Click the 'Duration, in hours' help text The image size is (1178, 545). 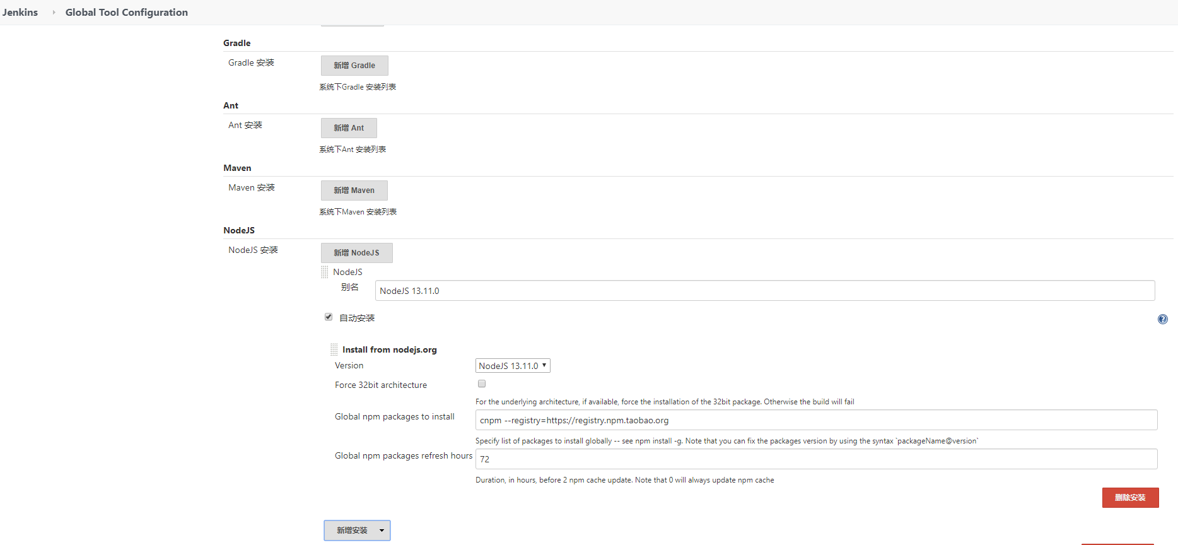coord(625,480)
